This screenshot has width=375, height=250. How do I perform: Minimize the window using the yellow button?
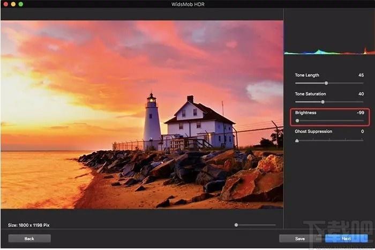click(13, 4)
